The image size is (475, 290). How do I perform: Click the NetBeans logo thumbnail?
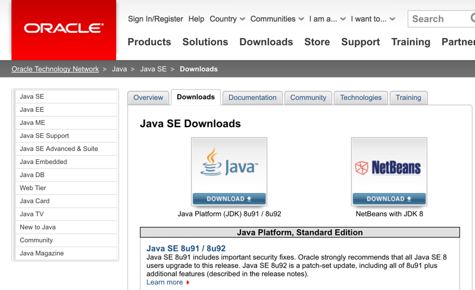click(389, 166)
